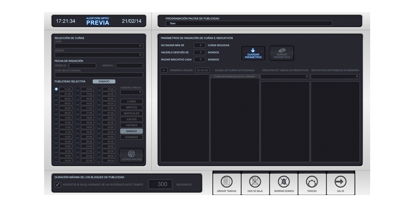
Task: Select the 23:00 time slot radio
Action: pos(99,89)
